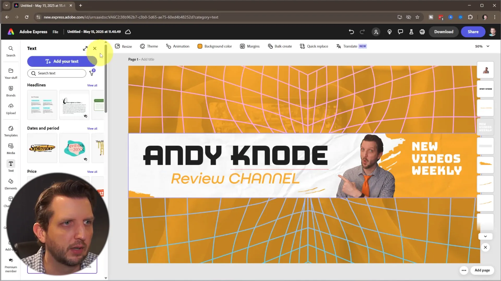Viewport: 501px width, 281px height.
Task: Check cloud sync status icon
Action: coord(128,32)
